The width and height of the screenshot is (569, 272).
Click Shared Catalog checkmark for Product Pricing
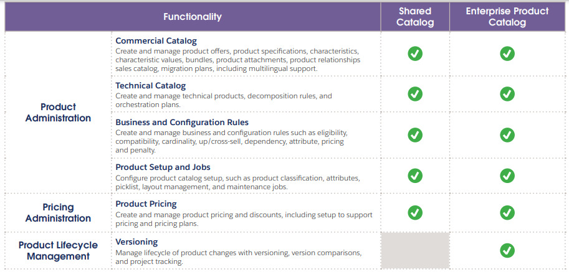coord(415,213)
